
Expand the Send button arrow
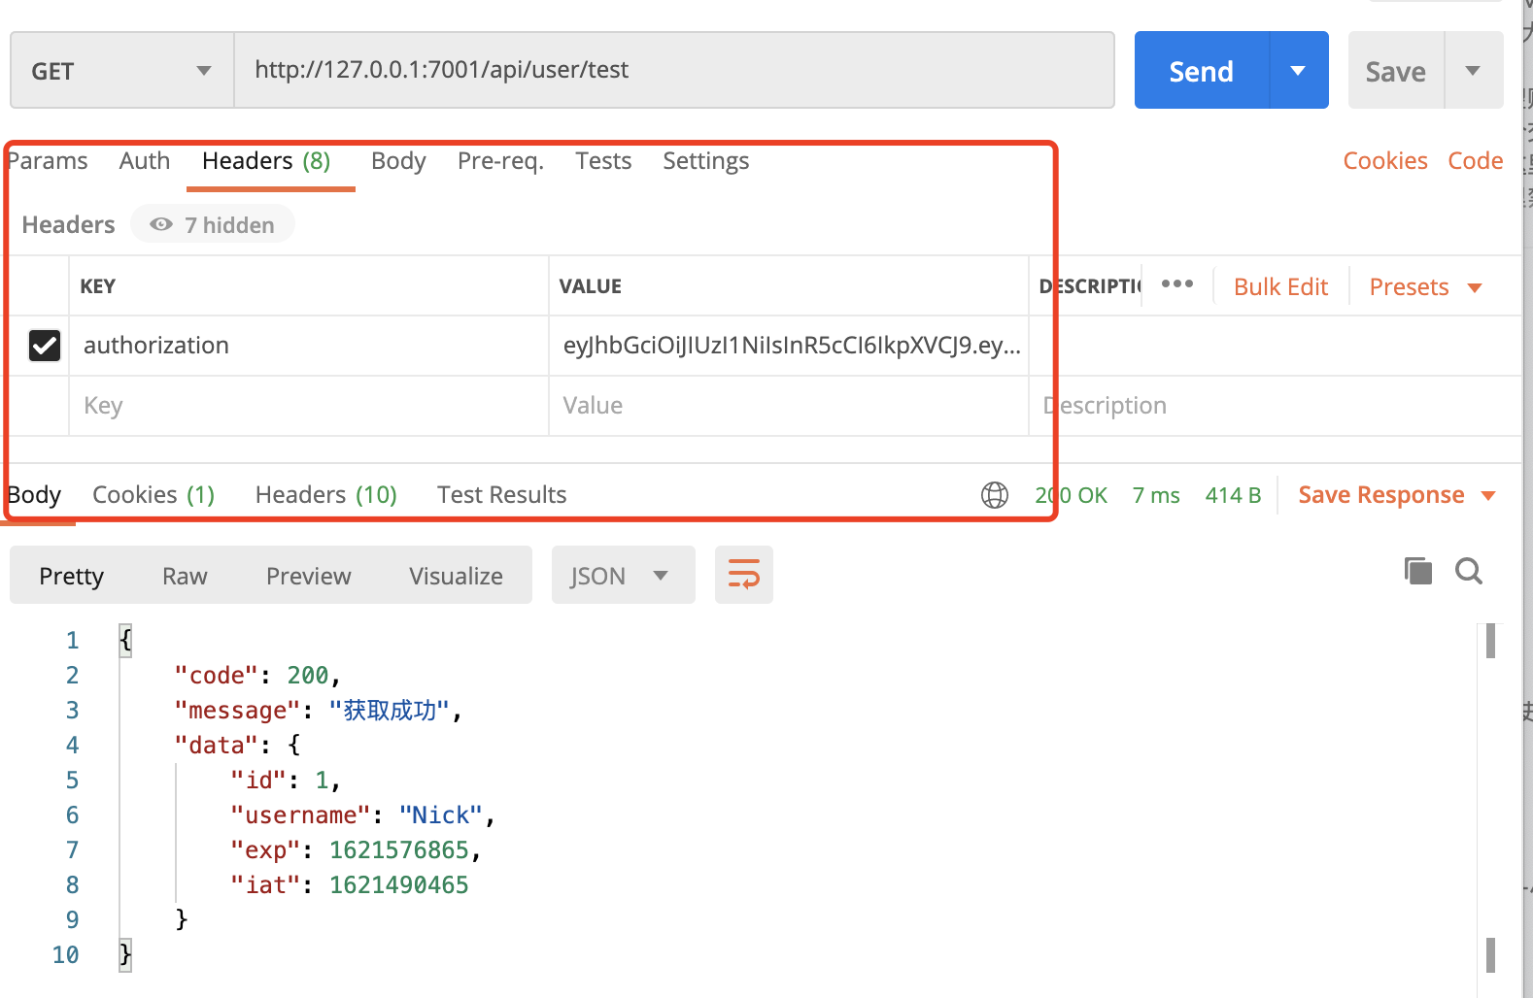(x=1298, y=70)
